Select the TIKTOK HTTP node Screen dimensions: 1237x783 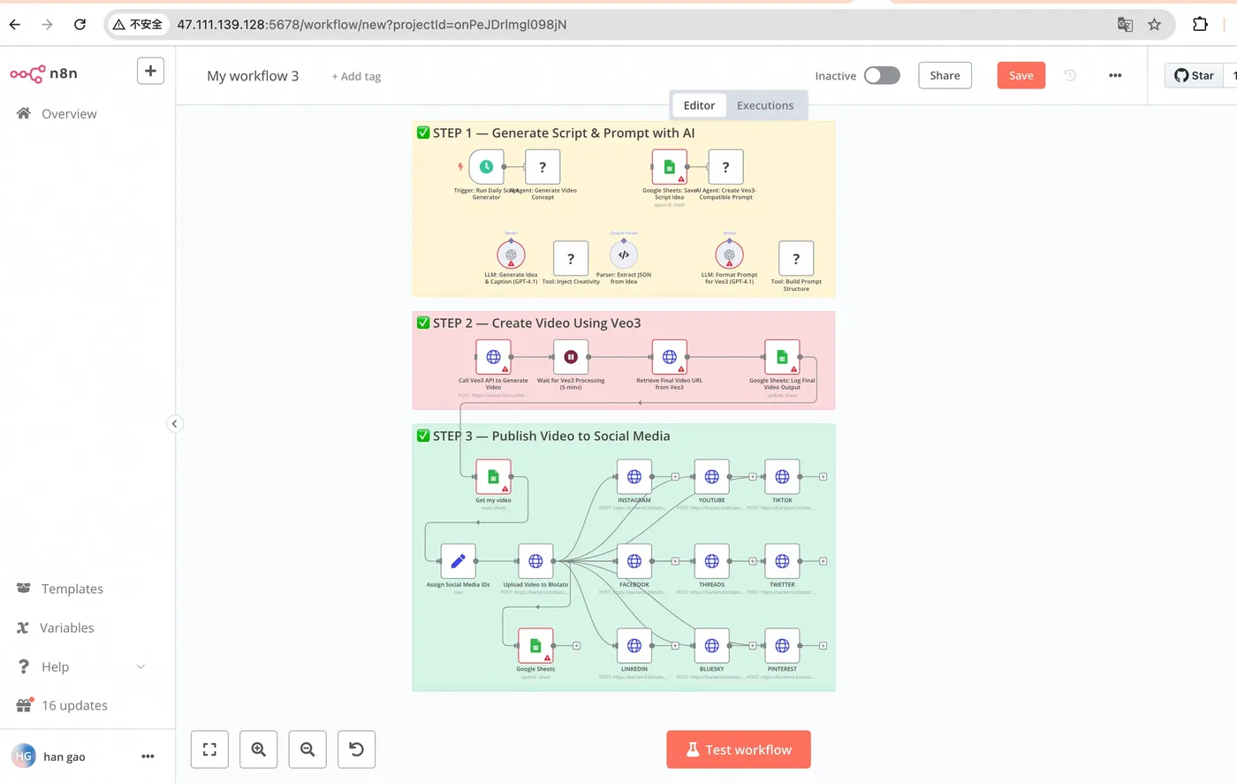pos(782,476)
